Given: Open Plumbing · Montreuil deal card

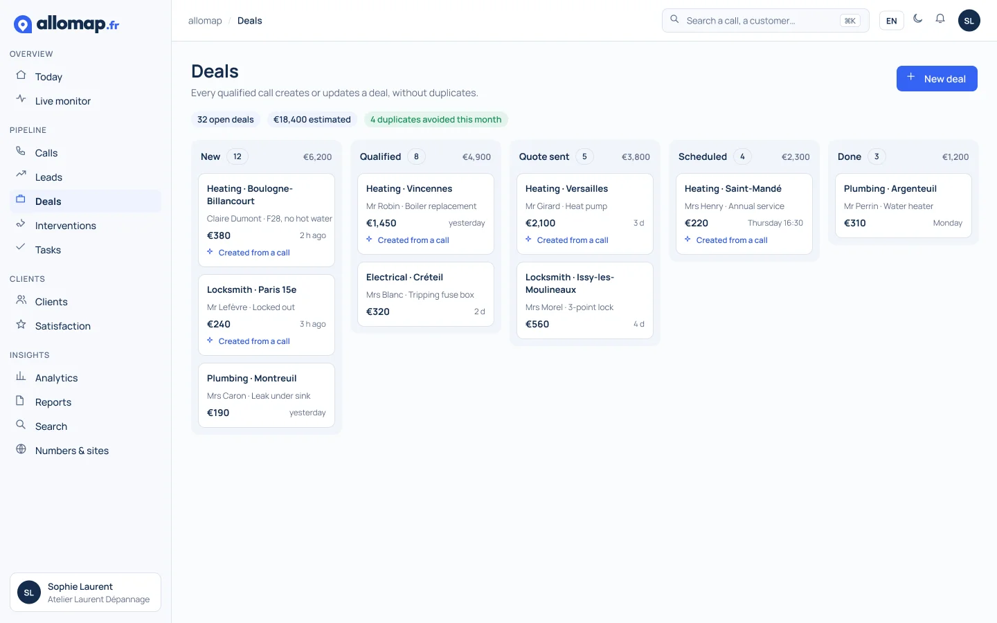Looking at the screenshot, I should 267,395.
